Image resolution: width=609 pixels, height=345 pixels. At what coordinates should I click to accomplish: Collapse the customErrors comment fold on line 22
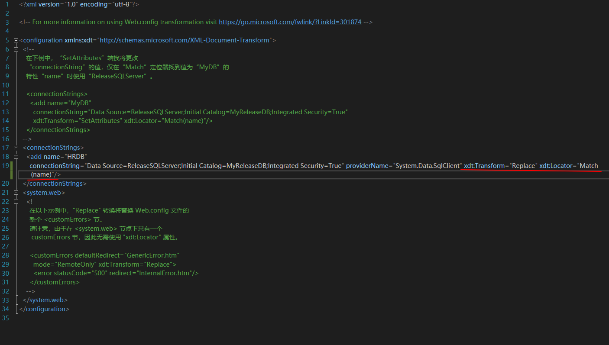16,202
